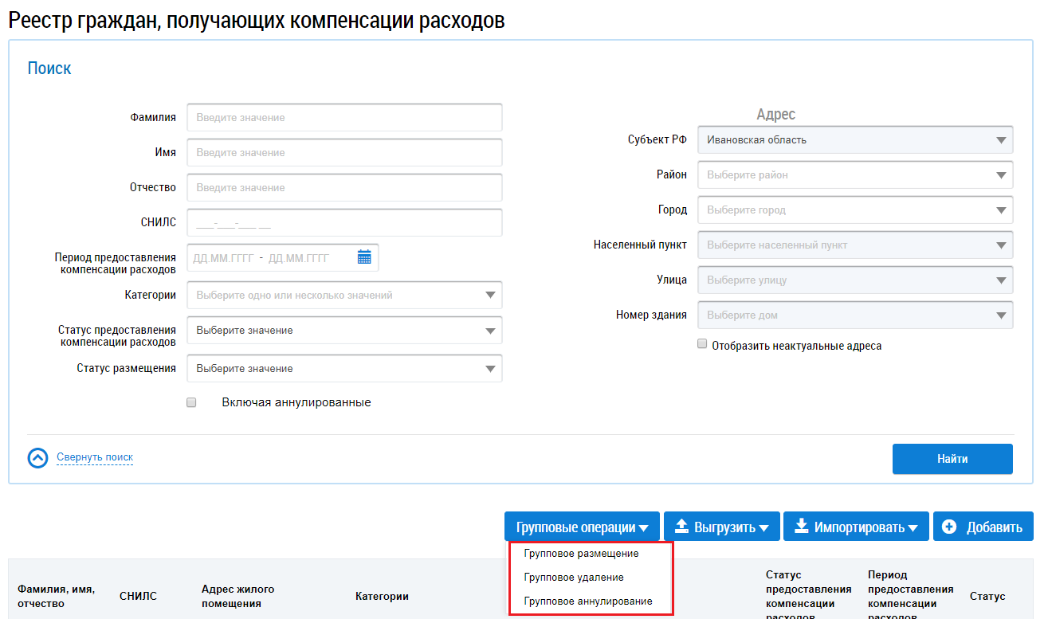Open the Район dropdown list
The height and width of the screenshot is (619, 1048).
click(854, 175)
